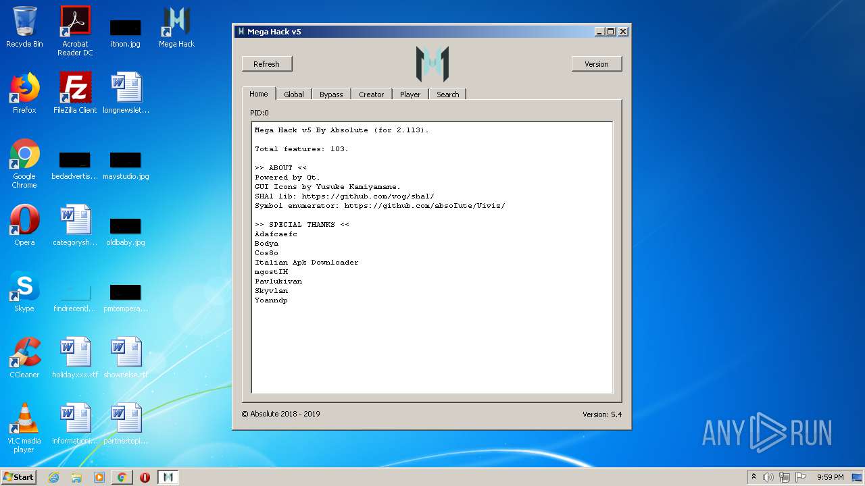This screenshot has height=486, width=865.
Task: Open Internet Explorer in the taskbar
Action: click(53, 477)
